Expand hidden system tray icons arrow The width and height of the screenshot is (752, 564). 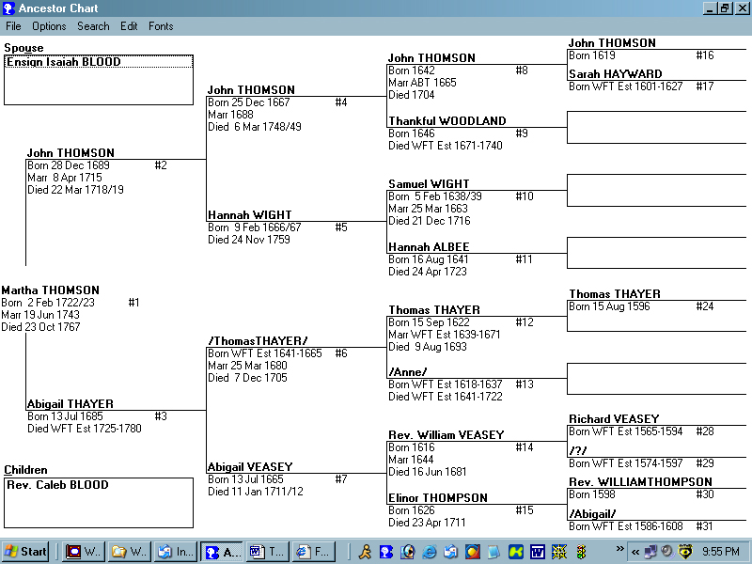click(635, 552)
